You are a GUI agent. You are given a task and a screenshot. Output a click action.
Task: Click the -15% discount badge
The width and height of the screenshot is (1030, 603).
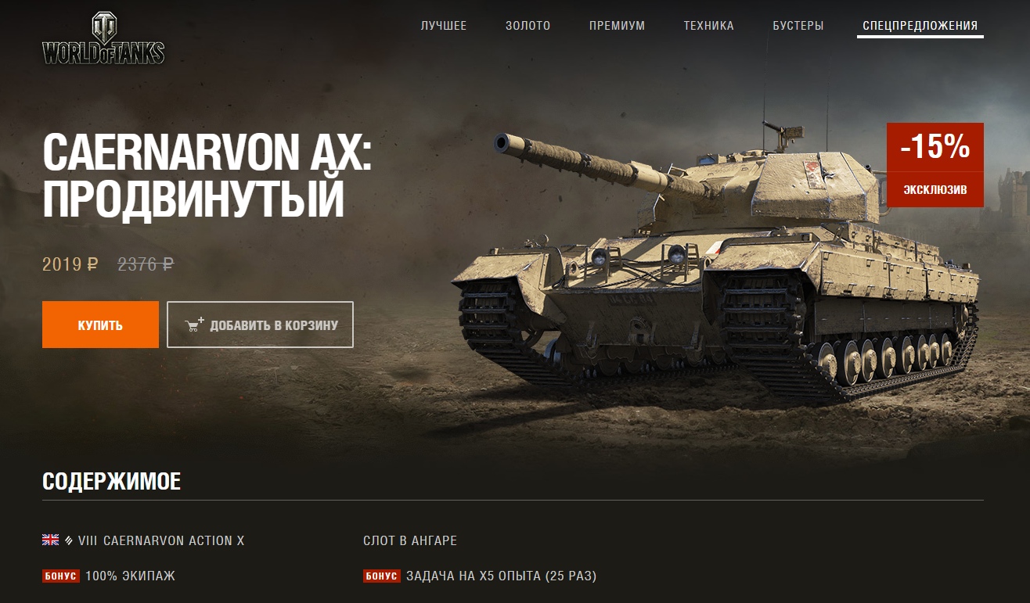[x=935, y=147]
